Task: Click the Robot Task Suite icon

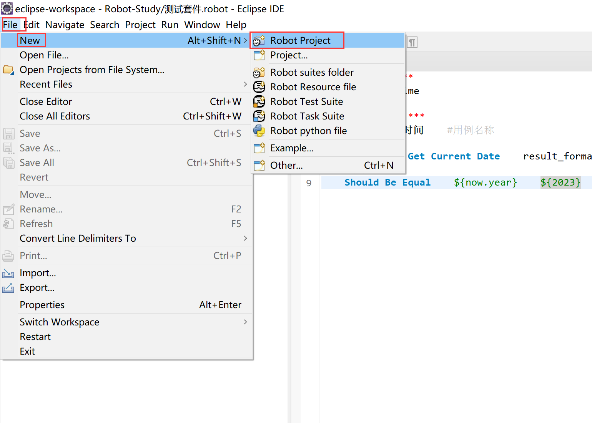Action: (x=259, y=116)
